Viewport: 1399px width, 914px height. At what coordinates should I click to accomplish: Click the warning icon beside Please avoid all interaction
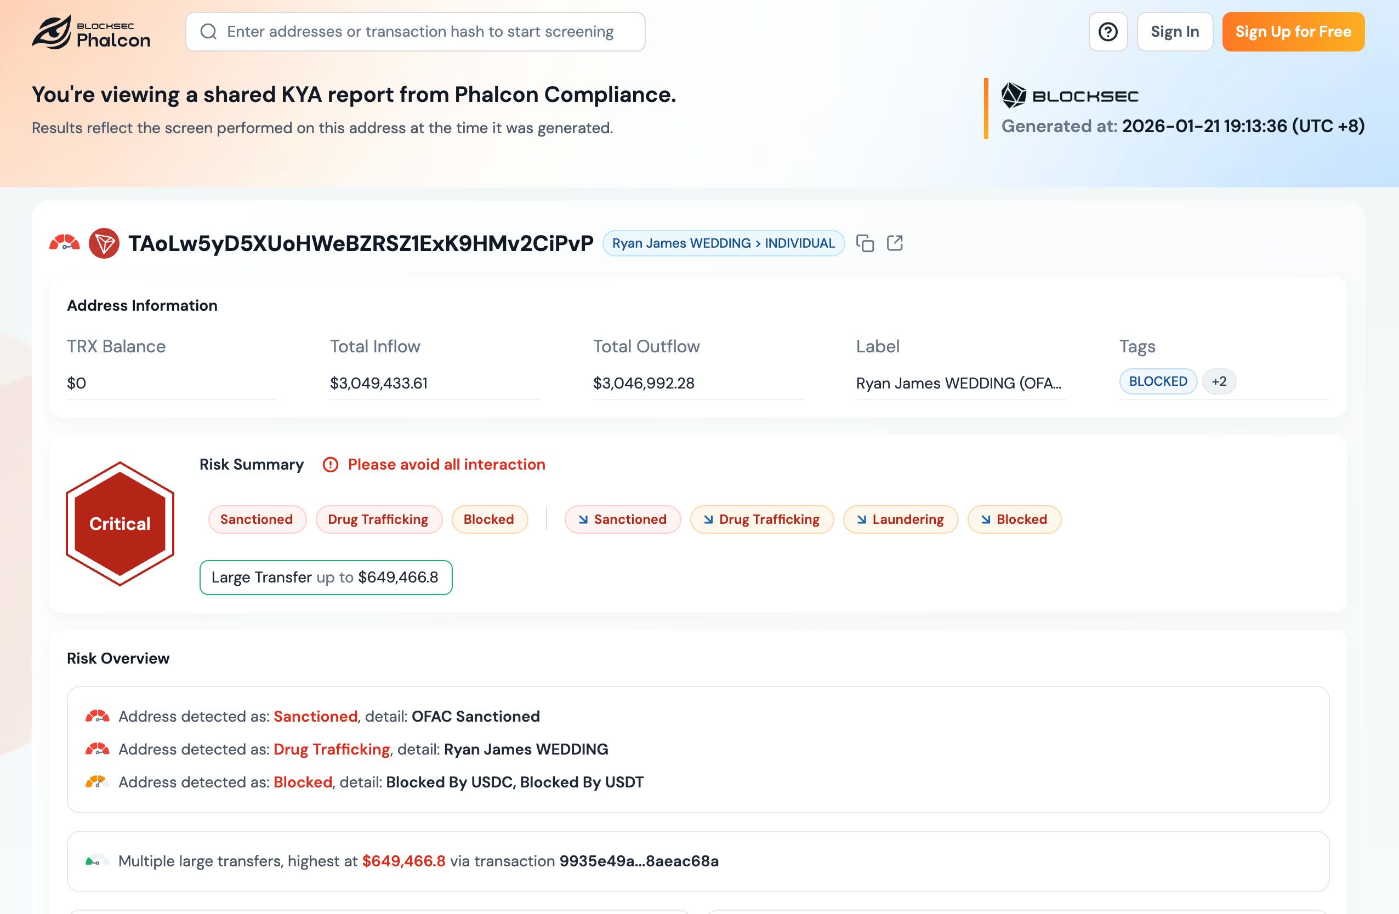click(331, 465)
